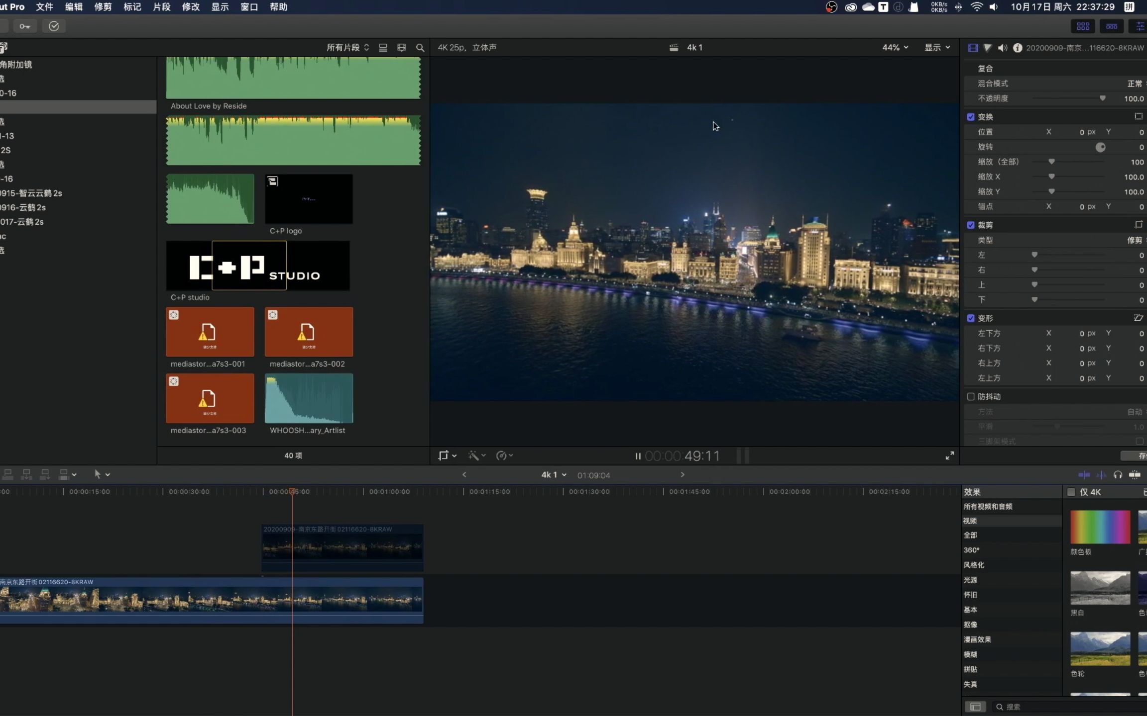Viewport: 1147px width, 716px height.
Task: Select the 风格化 effects category
Action: 973,565
